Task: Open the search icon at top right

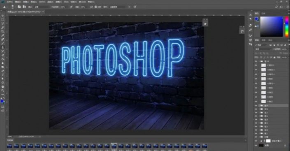Action: point(276,7)
